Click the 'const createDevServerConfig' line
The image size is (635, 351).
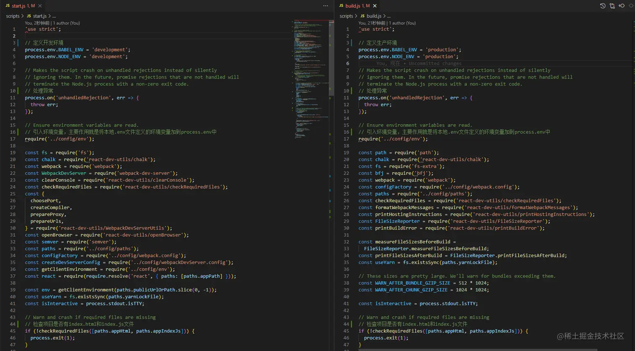click(x=129, y=262)
